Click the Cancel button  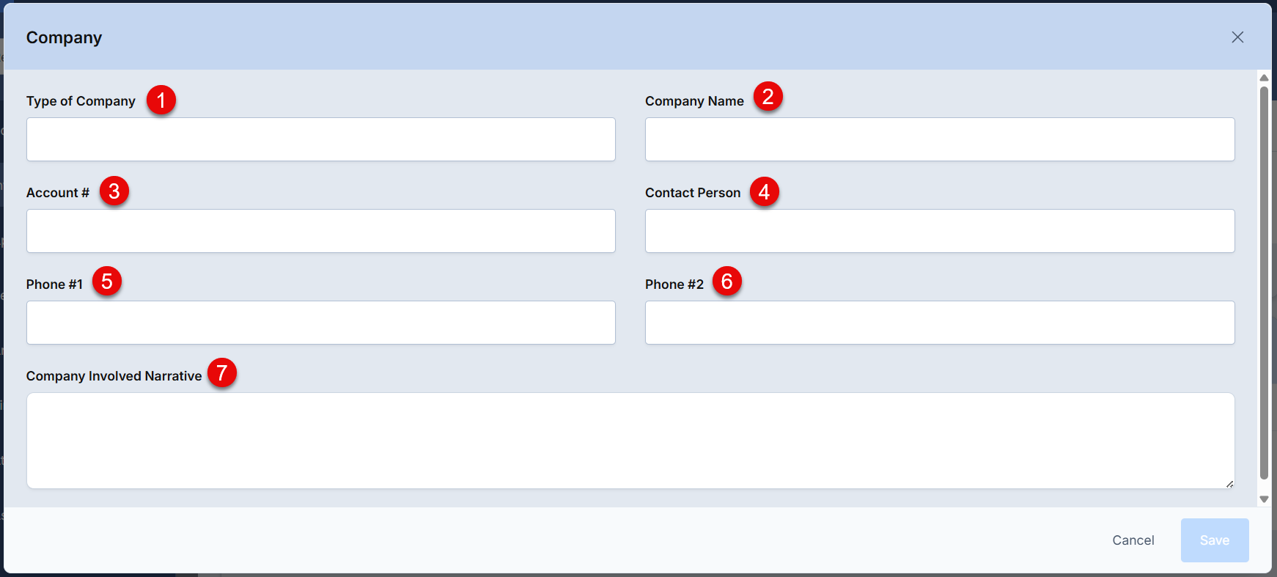click(x=1133, y=540)
